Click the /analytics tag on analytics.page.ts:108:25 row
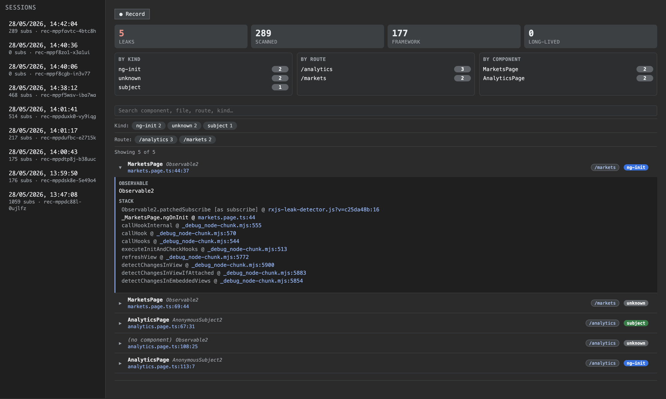 tap(602, 343)
